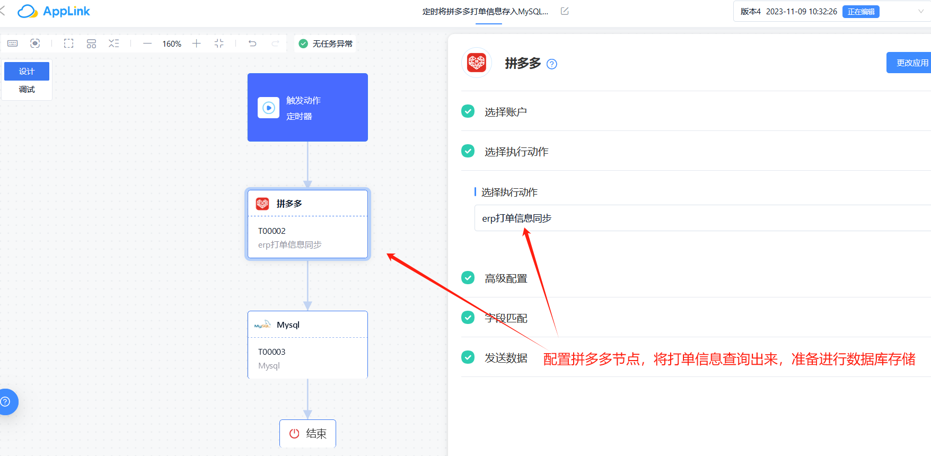Select the Mysql T00003 node
931x456 pixels.
pyautogui.click(x=308, y=345)
